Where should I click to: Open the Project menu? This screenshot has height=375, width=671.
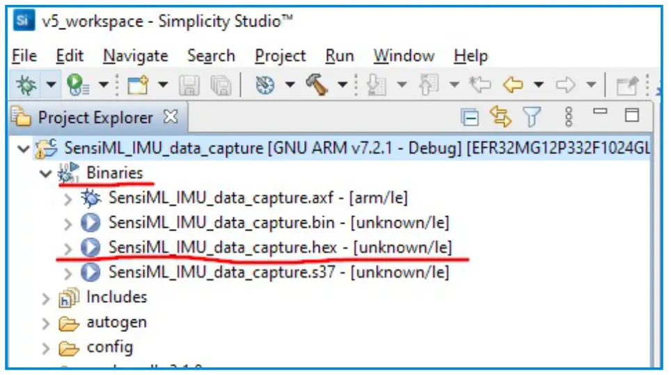click(281, 56)
